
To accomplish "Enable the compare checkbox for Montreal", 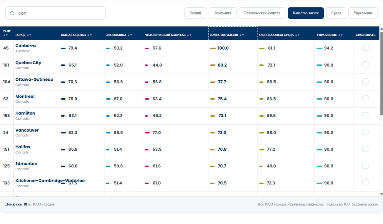I will [x=365, y=98].
